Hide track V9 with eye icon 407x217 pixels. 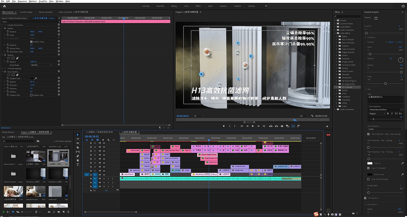point(104,143)
